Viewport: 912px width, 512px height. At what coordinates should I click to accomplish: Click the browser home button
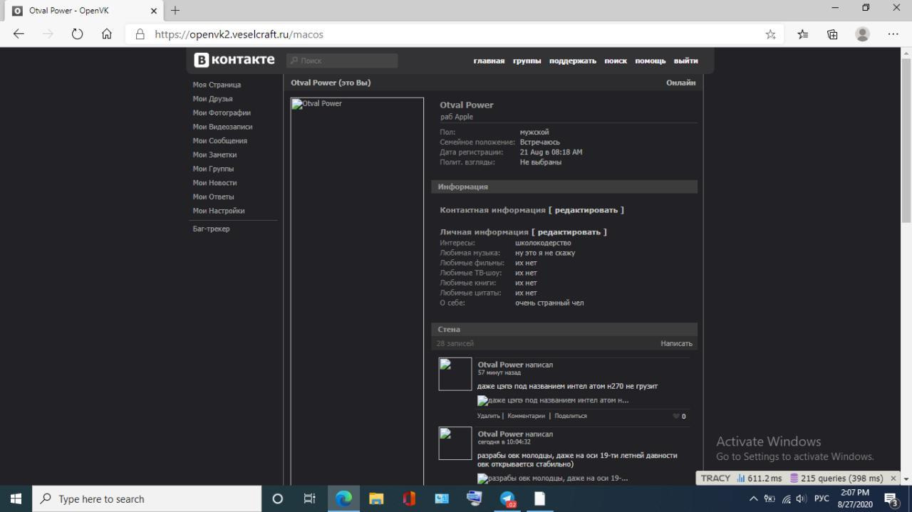coord(107,34)
